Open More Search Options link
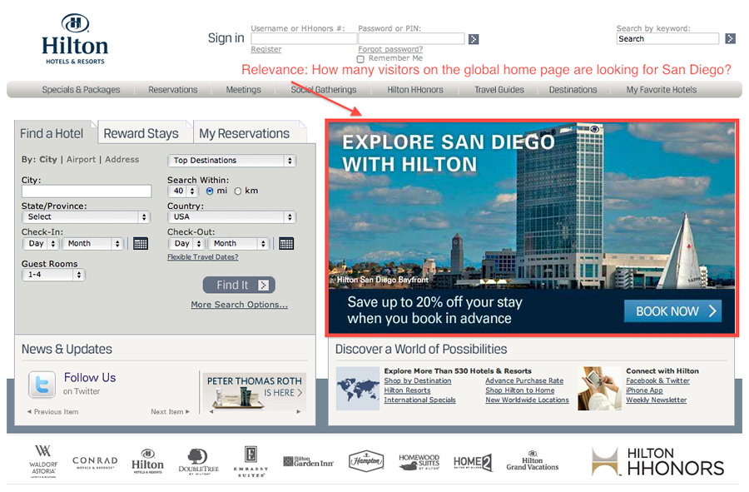The height and width of the screenshot is (492, 749). (240, 305)
